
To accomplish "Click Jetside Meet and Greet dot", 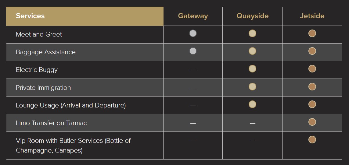I will click(x=312, y=33).
